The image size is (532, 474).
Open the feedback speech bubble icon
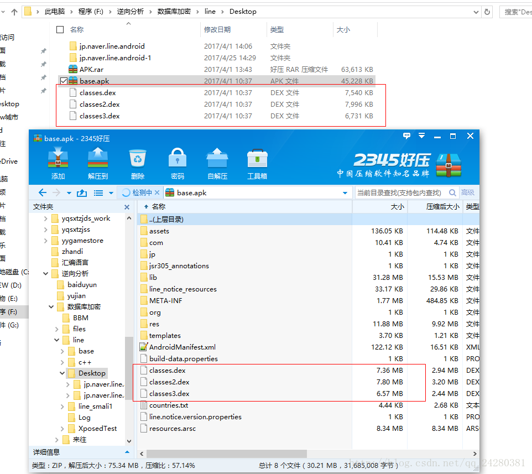(x=406, y=136)
